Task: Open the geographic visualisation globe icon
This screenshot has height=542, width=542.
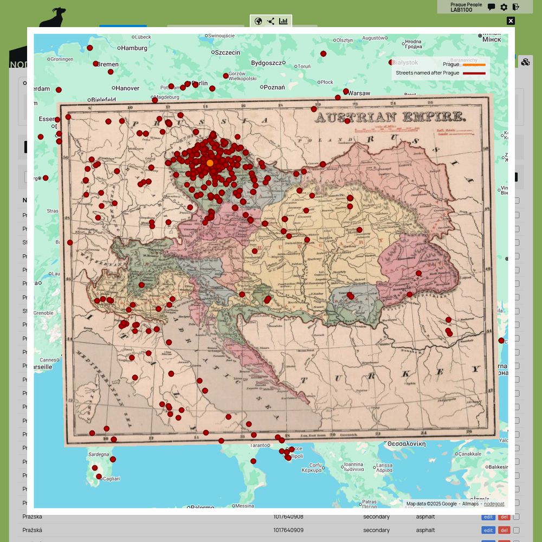Action: (x=258, y=22)
